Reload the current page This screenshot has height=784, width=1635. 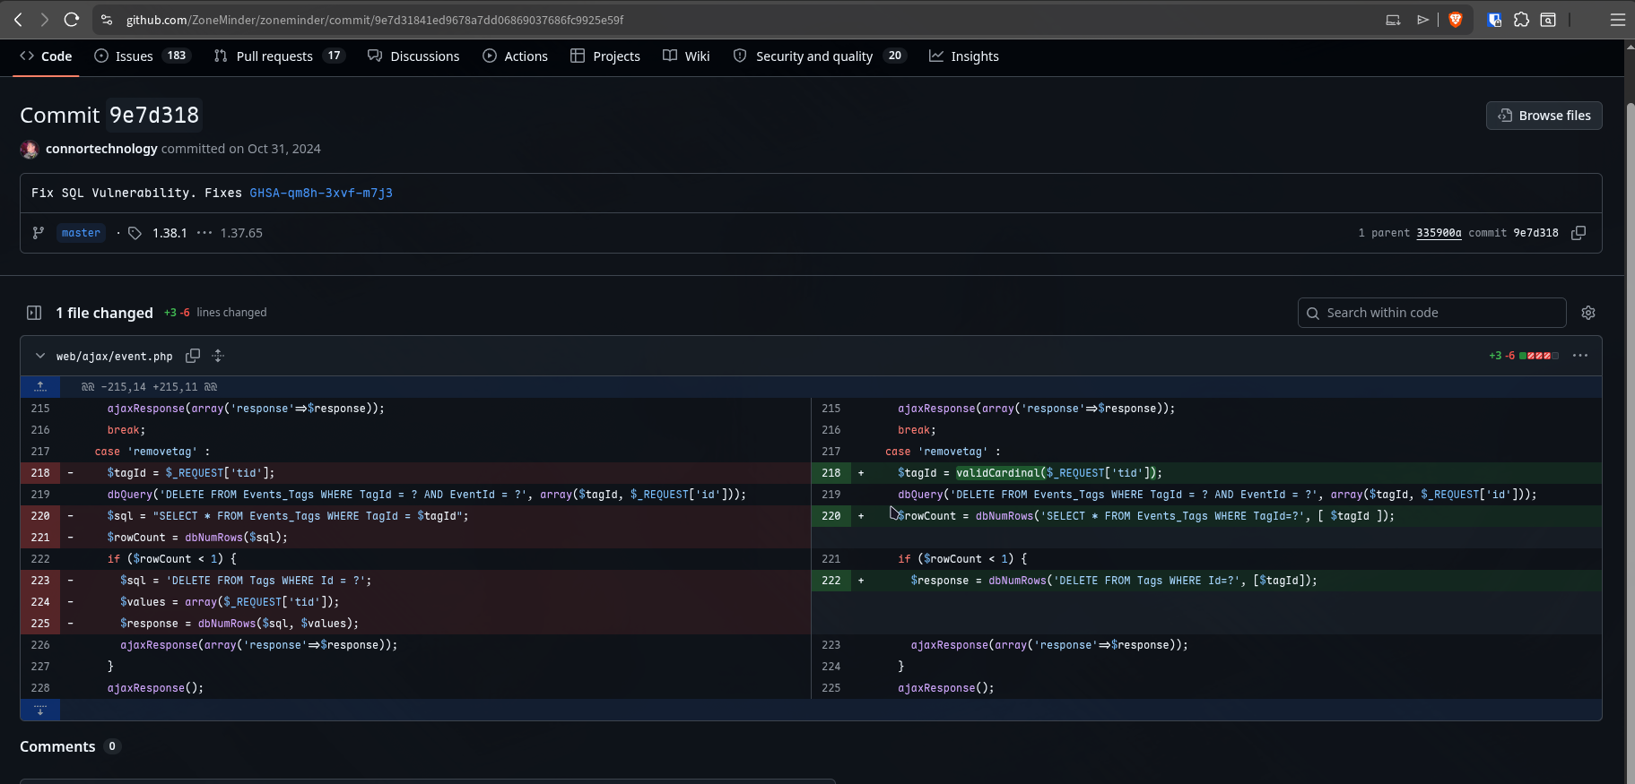pyautogui.click(x=72, y=20)
